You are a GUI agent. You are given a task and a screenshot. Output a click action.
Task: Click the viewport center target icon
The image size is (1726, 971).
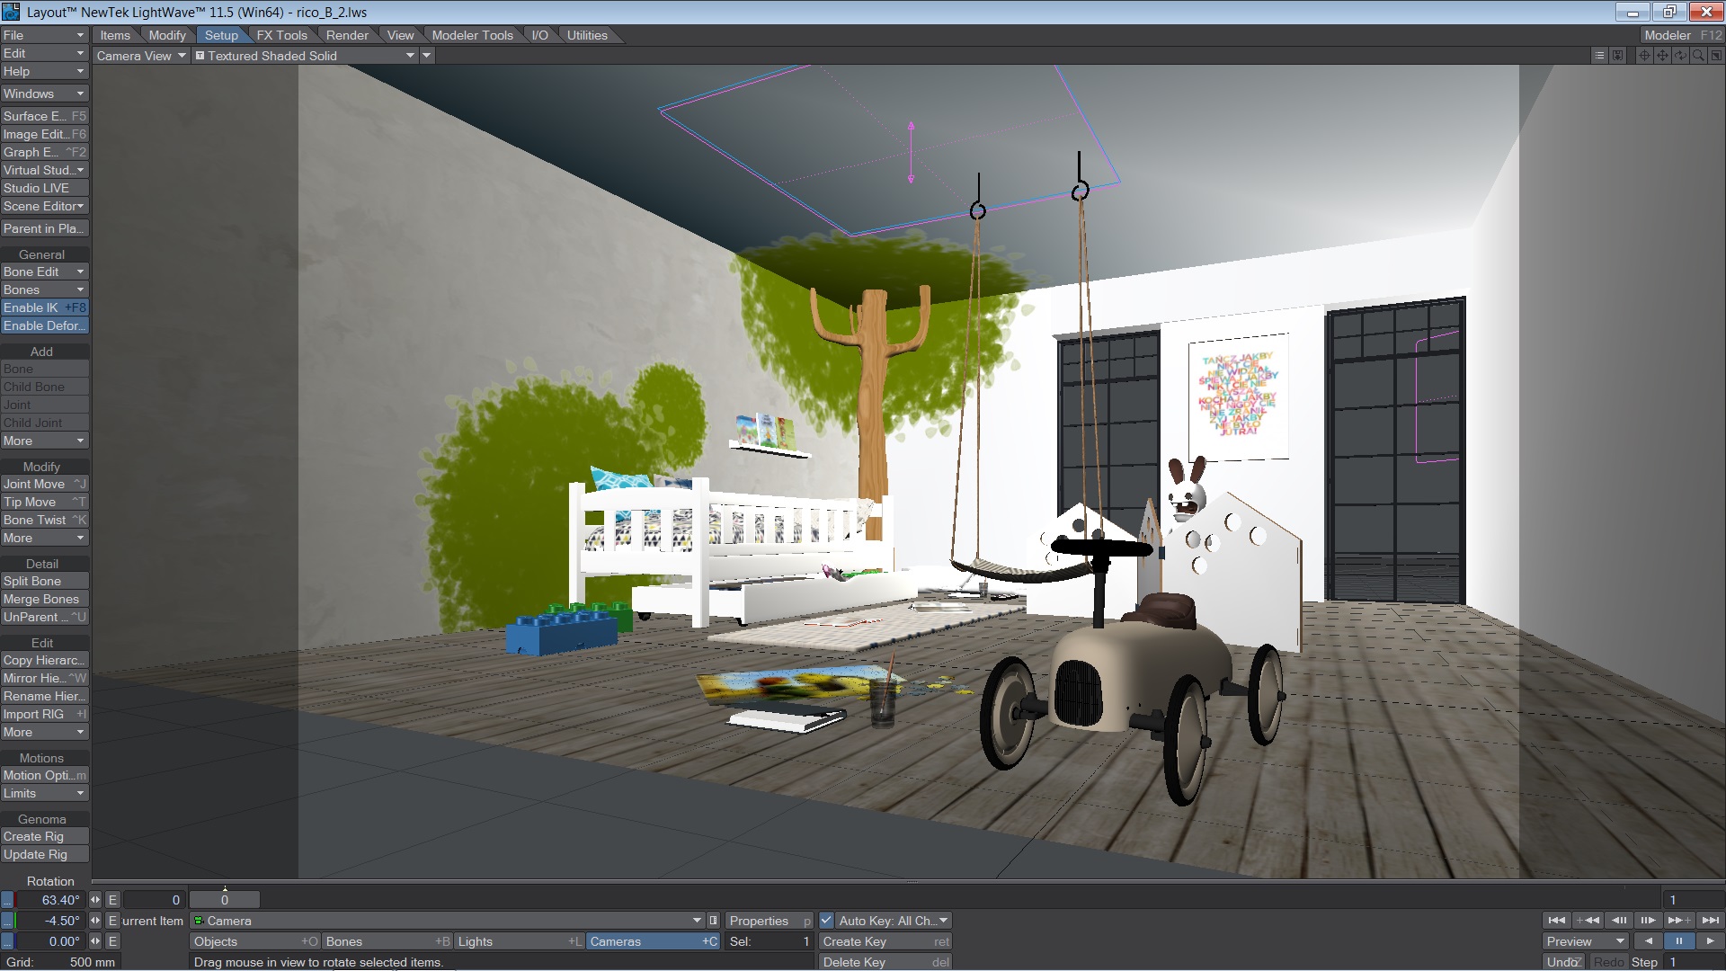(1644, 56)
